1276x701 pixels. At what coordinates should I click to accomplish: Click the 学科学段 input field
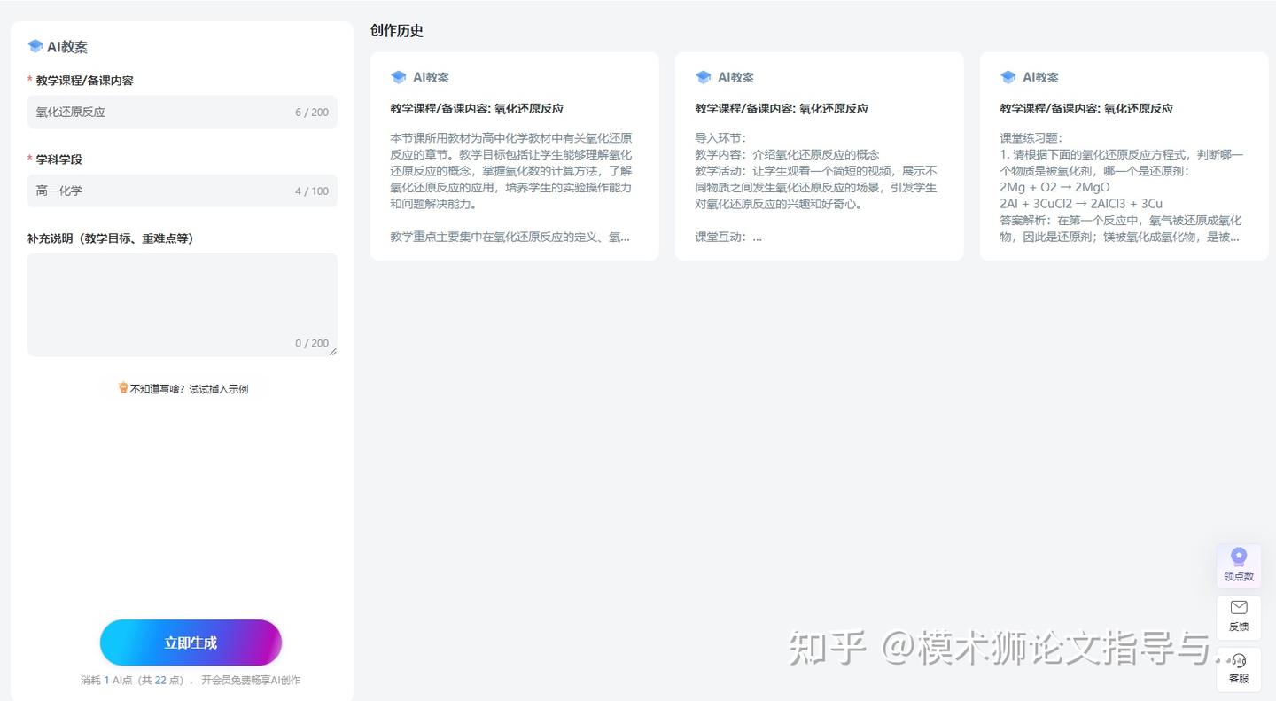coord(182,191)
